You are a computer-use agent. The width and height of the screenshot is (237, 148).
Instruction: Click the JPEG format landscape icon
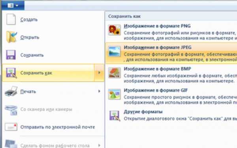pos(115,51)
